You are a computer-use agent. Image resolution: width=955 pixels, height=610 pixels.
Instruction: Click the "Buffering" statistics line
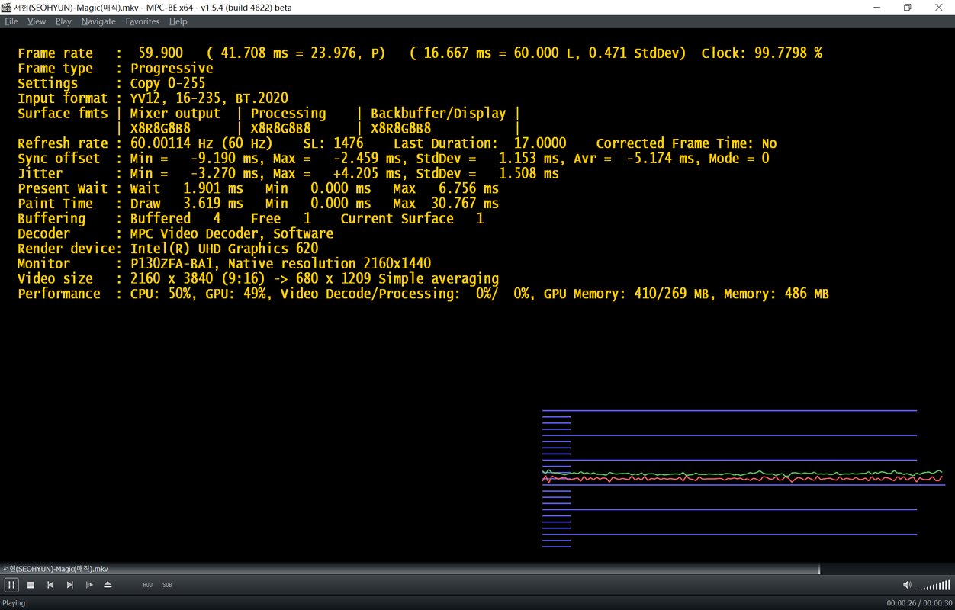click(x=250, y=219)
